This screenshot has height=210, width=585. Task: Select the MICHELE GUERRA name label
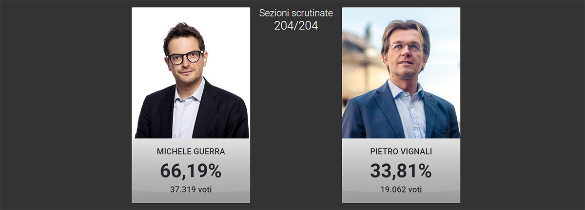coord(191,152)
